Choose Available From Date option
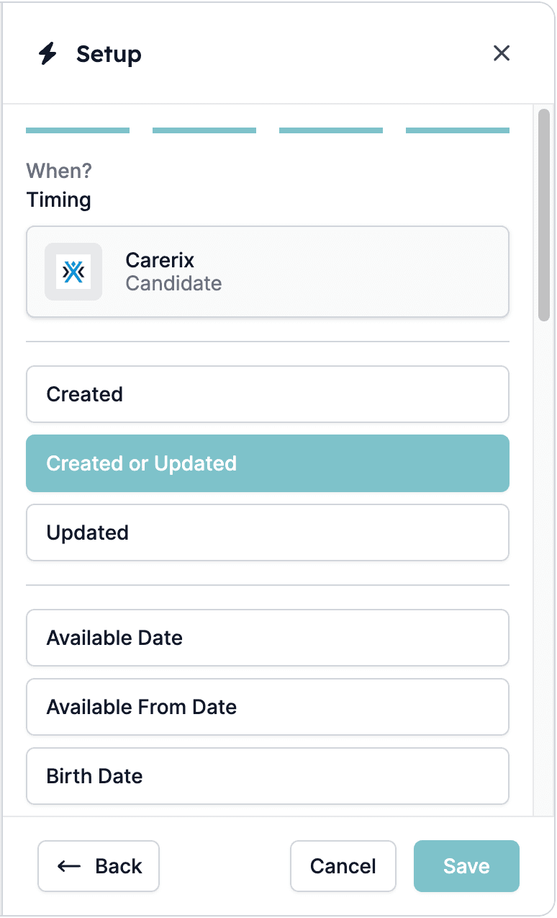The width and height of the screenshot is (557, 918). [x=268, y=707]
